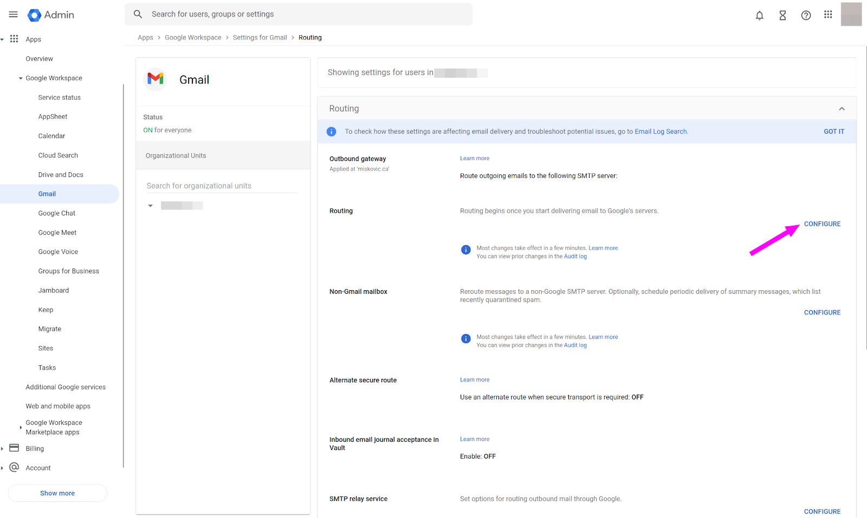Image resolution: width=867 pixels, height=518 pixels.
Task: Open the account avatar in the top corner
Action: pyautogui.click(x=851, y=14)
